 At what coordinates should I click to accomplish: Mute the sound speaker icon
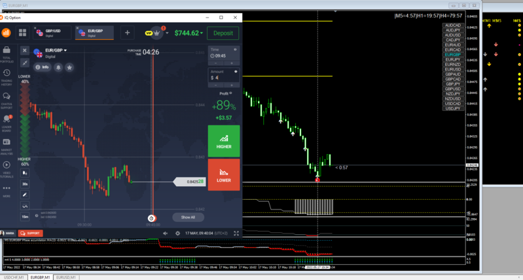(165, 234)
